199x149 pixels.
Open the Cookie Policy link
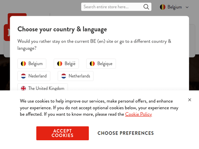(139, 114)
